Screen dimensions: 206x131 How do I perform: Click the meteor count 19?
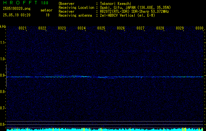[x=47, y=15]
